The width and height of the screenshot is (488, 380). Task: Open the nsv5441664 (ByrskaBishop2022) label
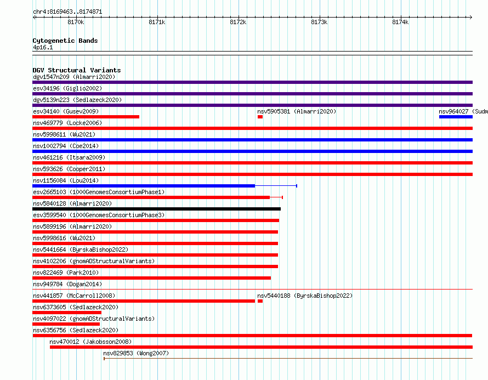point(81,249)
